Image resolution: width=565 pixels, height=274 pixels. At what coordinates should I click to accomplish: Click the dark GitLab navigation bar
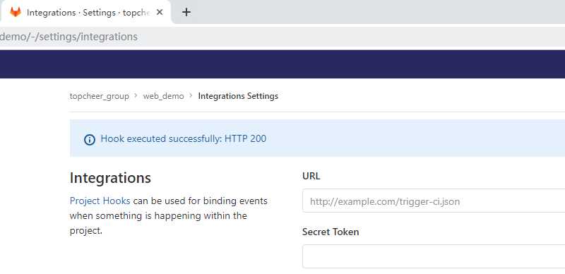point(282,64)
